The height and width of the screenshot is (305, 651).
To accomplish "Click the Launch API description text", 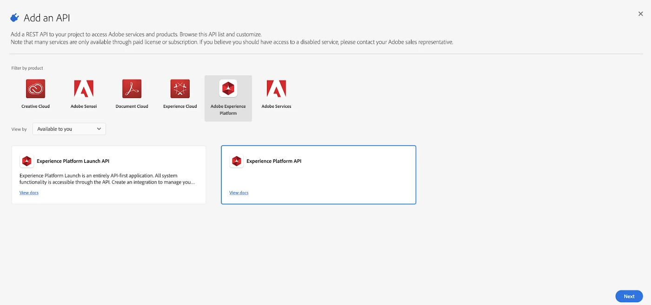I will coord(107,179).
